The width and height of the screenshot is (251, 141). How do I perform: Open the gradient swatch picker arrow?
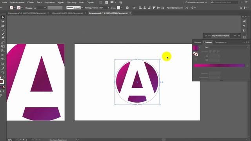(199, 48)
